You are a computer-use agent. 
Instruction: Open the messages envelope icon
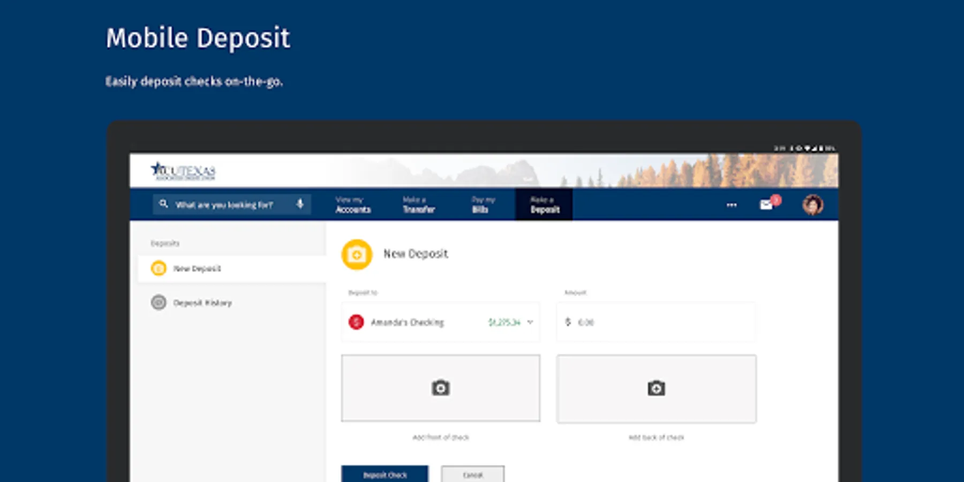point(766,205)
